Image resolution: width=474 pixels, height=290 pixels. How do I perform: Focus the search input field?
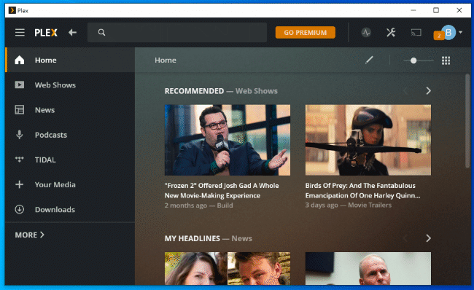click(177, 32)
